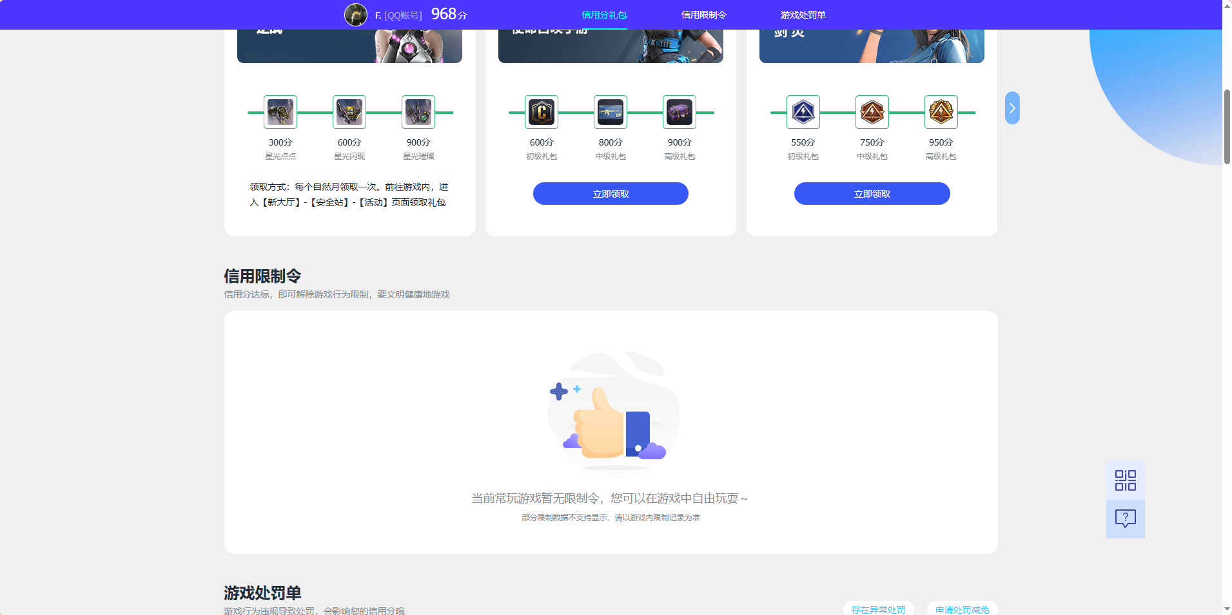Select the 550分 初级礼包 blue badge icon

pyautogui.click(x=803, y=112)
